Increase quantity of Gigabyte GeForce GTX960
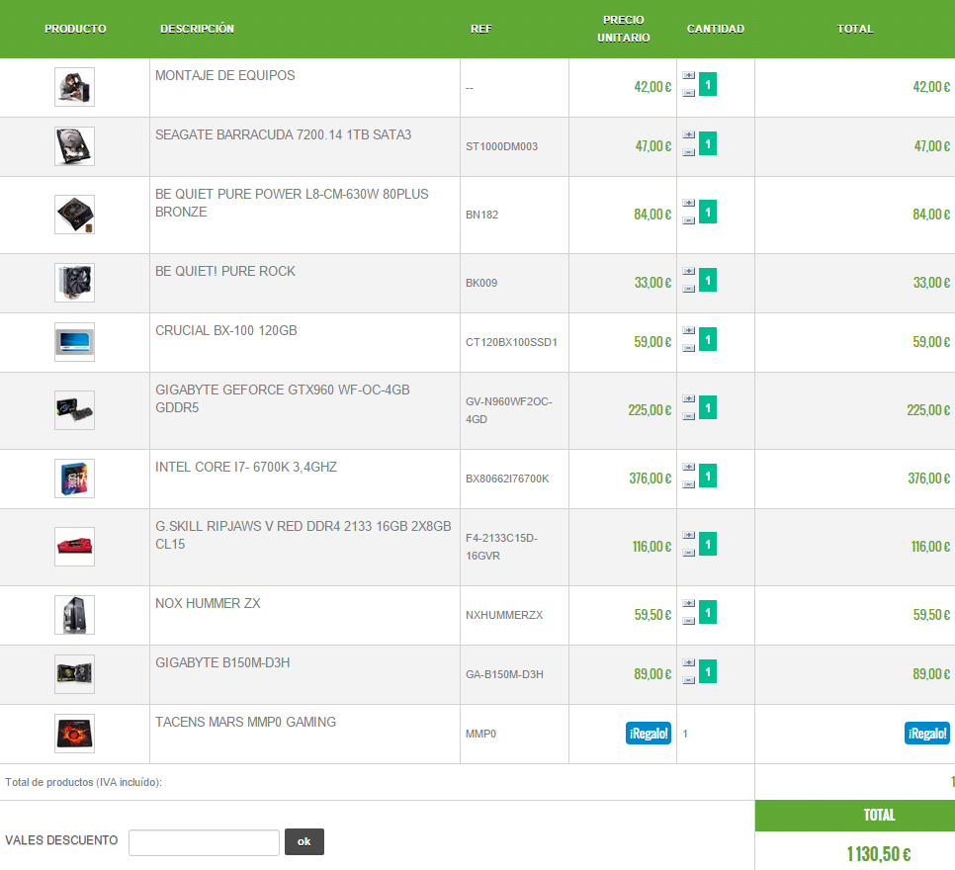The image size is (955, 870). [x=688, y=398]
